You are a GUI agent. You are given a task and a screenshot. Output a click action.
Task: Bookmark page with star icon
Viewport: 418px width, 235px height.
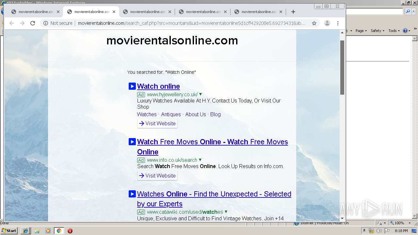[x=314, y=23]
